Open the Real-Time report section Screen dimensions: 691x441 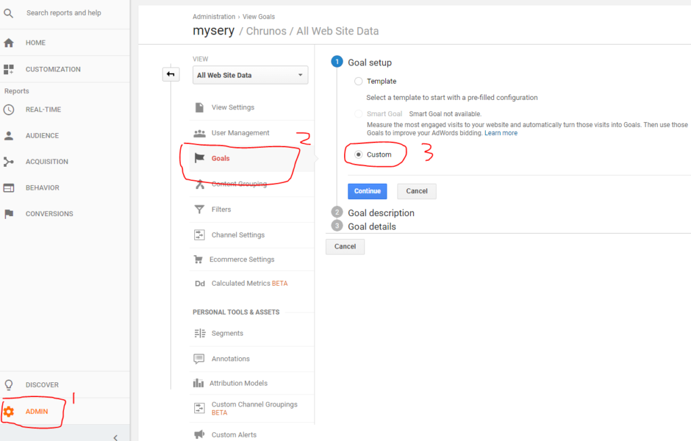[x=42, y=109]
